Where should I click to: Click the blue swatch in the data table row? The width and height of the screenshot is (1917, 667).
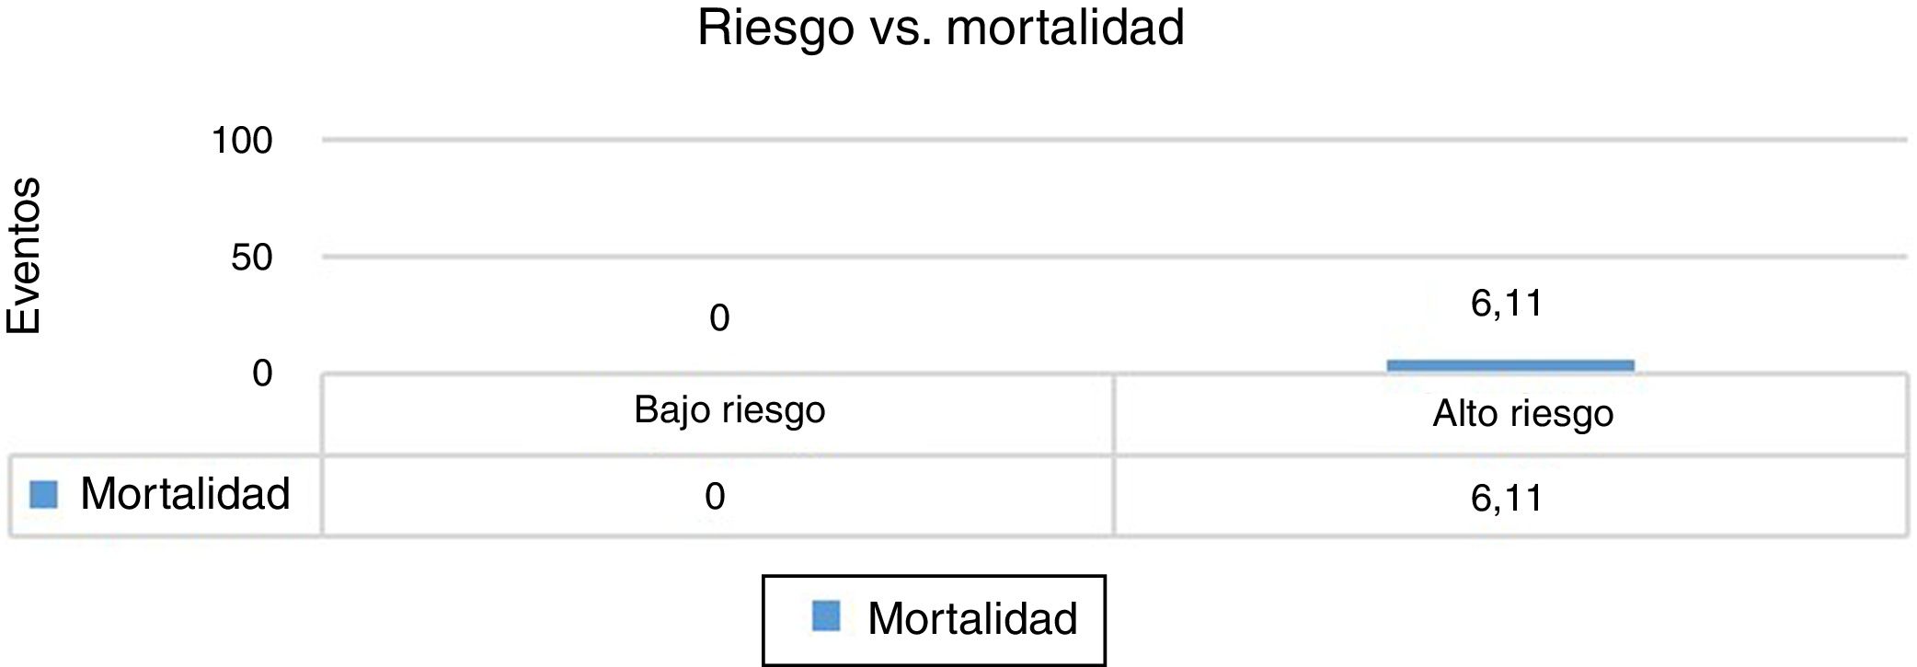pyautogui.click(x=43, y=495)
